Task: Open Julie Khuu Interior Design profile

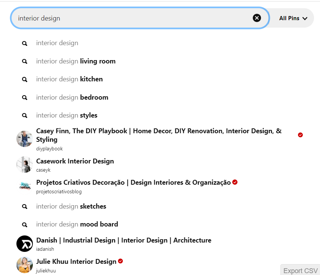Action: (76, 262)
